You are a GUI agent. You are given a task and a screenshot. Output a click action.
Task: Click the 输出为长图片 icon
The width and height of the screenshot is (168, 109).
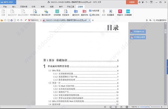tap(23, 13)
